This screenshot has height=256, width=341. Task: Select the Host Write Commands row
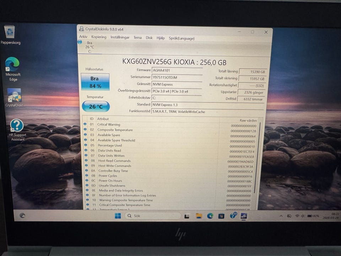pyautogui.click(x=171, y=166)
